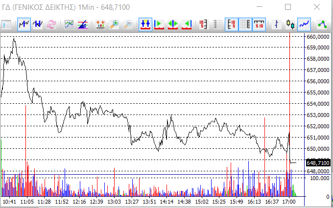Click the green left-arrow align-right icon
Viewport: 333px width, 208px height.
[187, 24]
